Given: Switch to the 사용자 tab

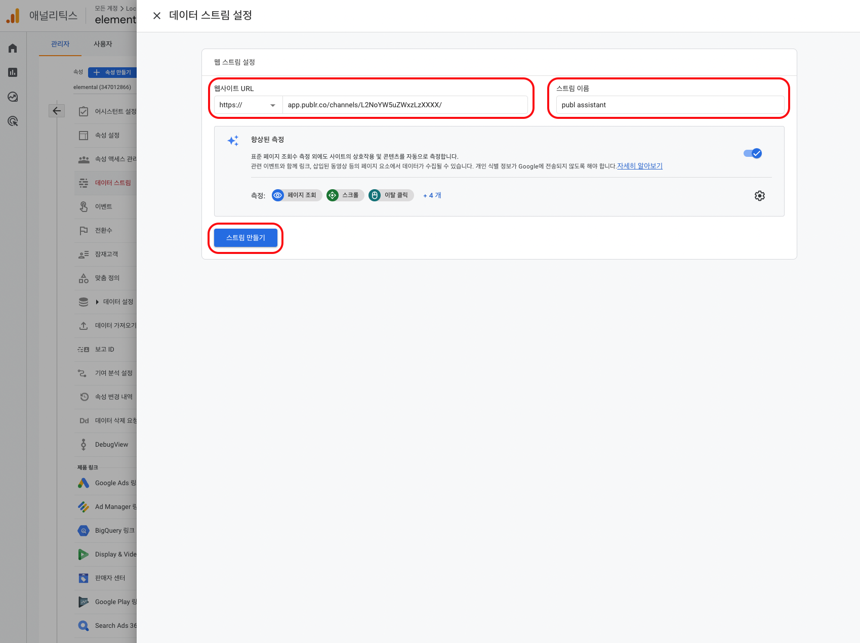Looking at the screenshot, I should tap(103, 44).
